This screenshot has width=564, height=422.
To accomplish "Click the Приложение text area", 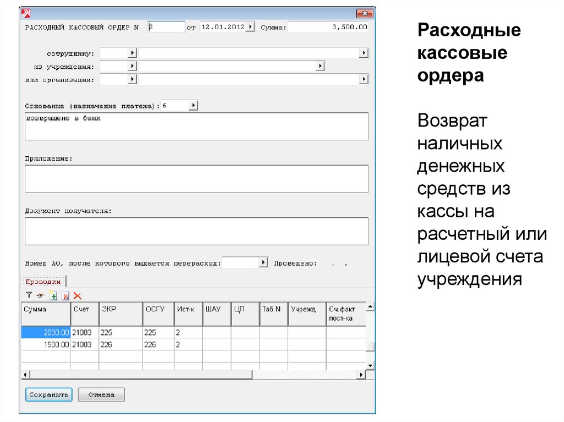I will click(196, 179).
